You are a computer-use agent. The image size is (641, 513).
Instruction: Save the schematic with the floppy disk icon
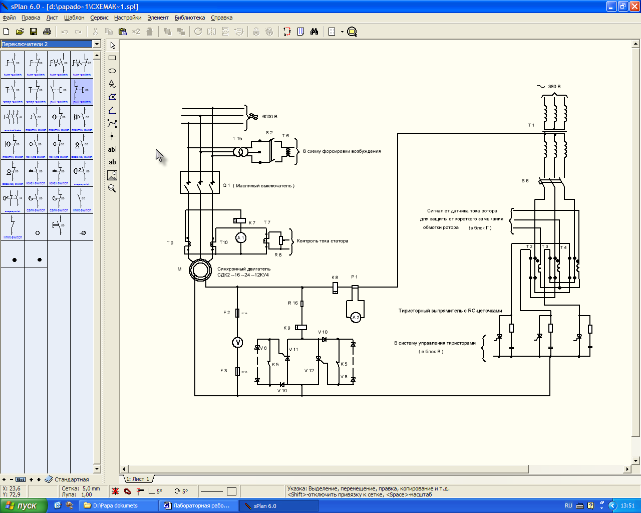tap(34, 32)
